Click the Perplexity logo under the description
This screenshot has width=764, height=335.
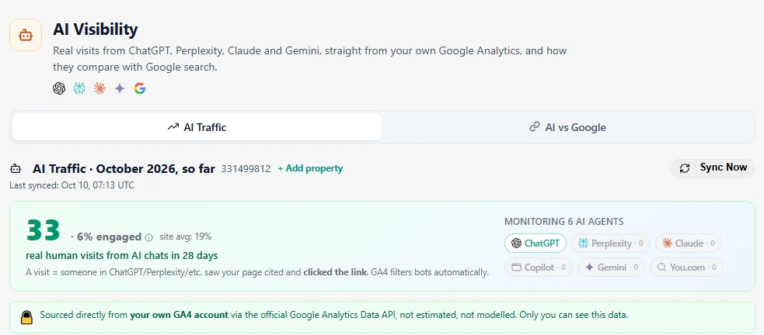(x=79, y=88)
